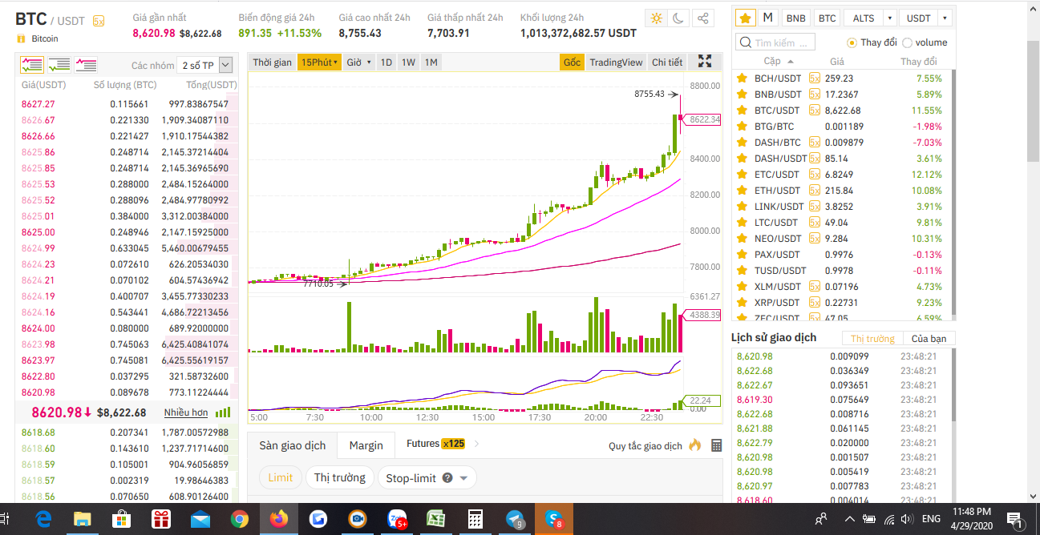
Task: Switch chart view to TradingView
Action: coord(616,62)
